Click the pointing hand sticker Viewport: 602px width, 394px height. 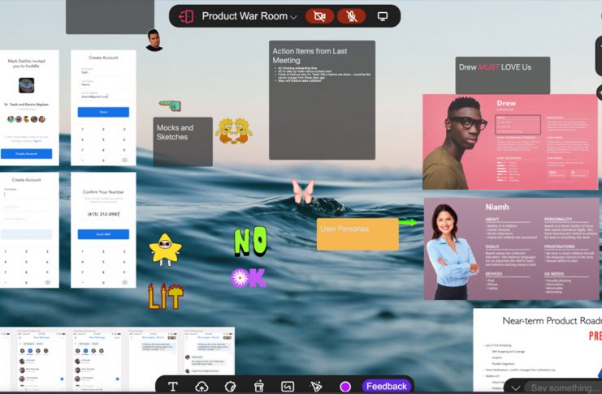[x=170, y=105]
